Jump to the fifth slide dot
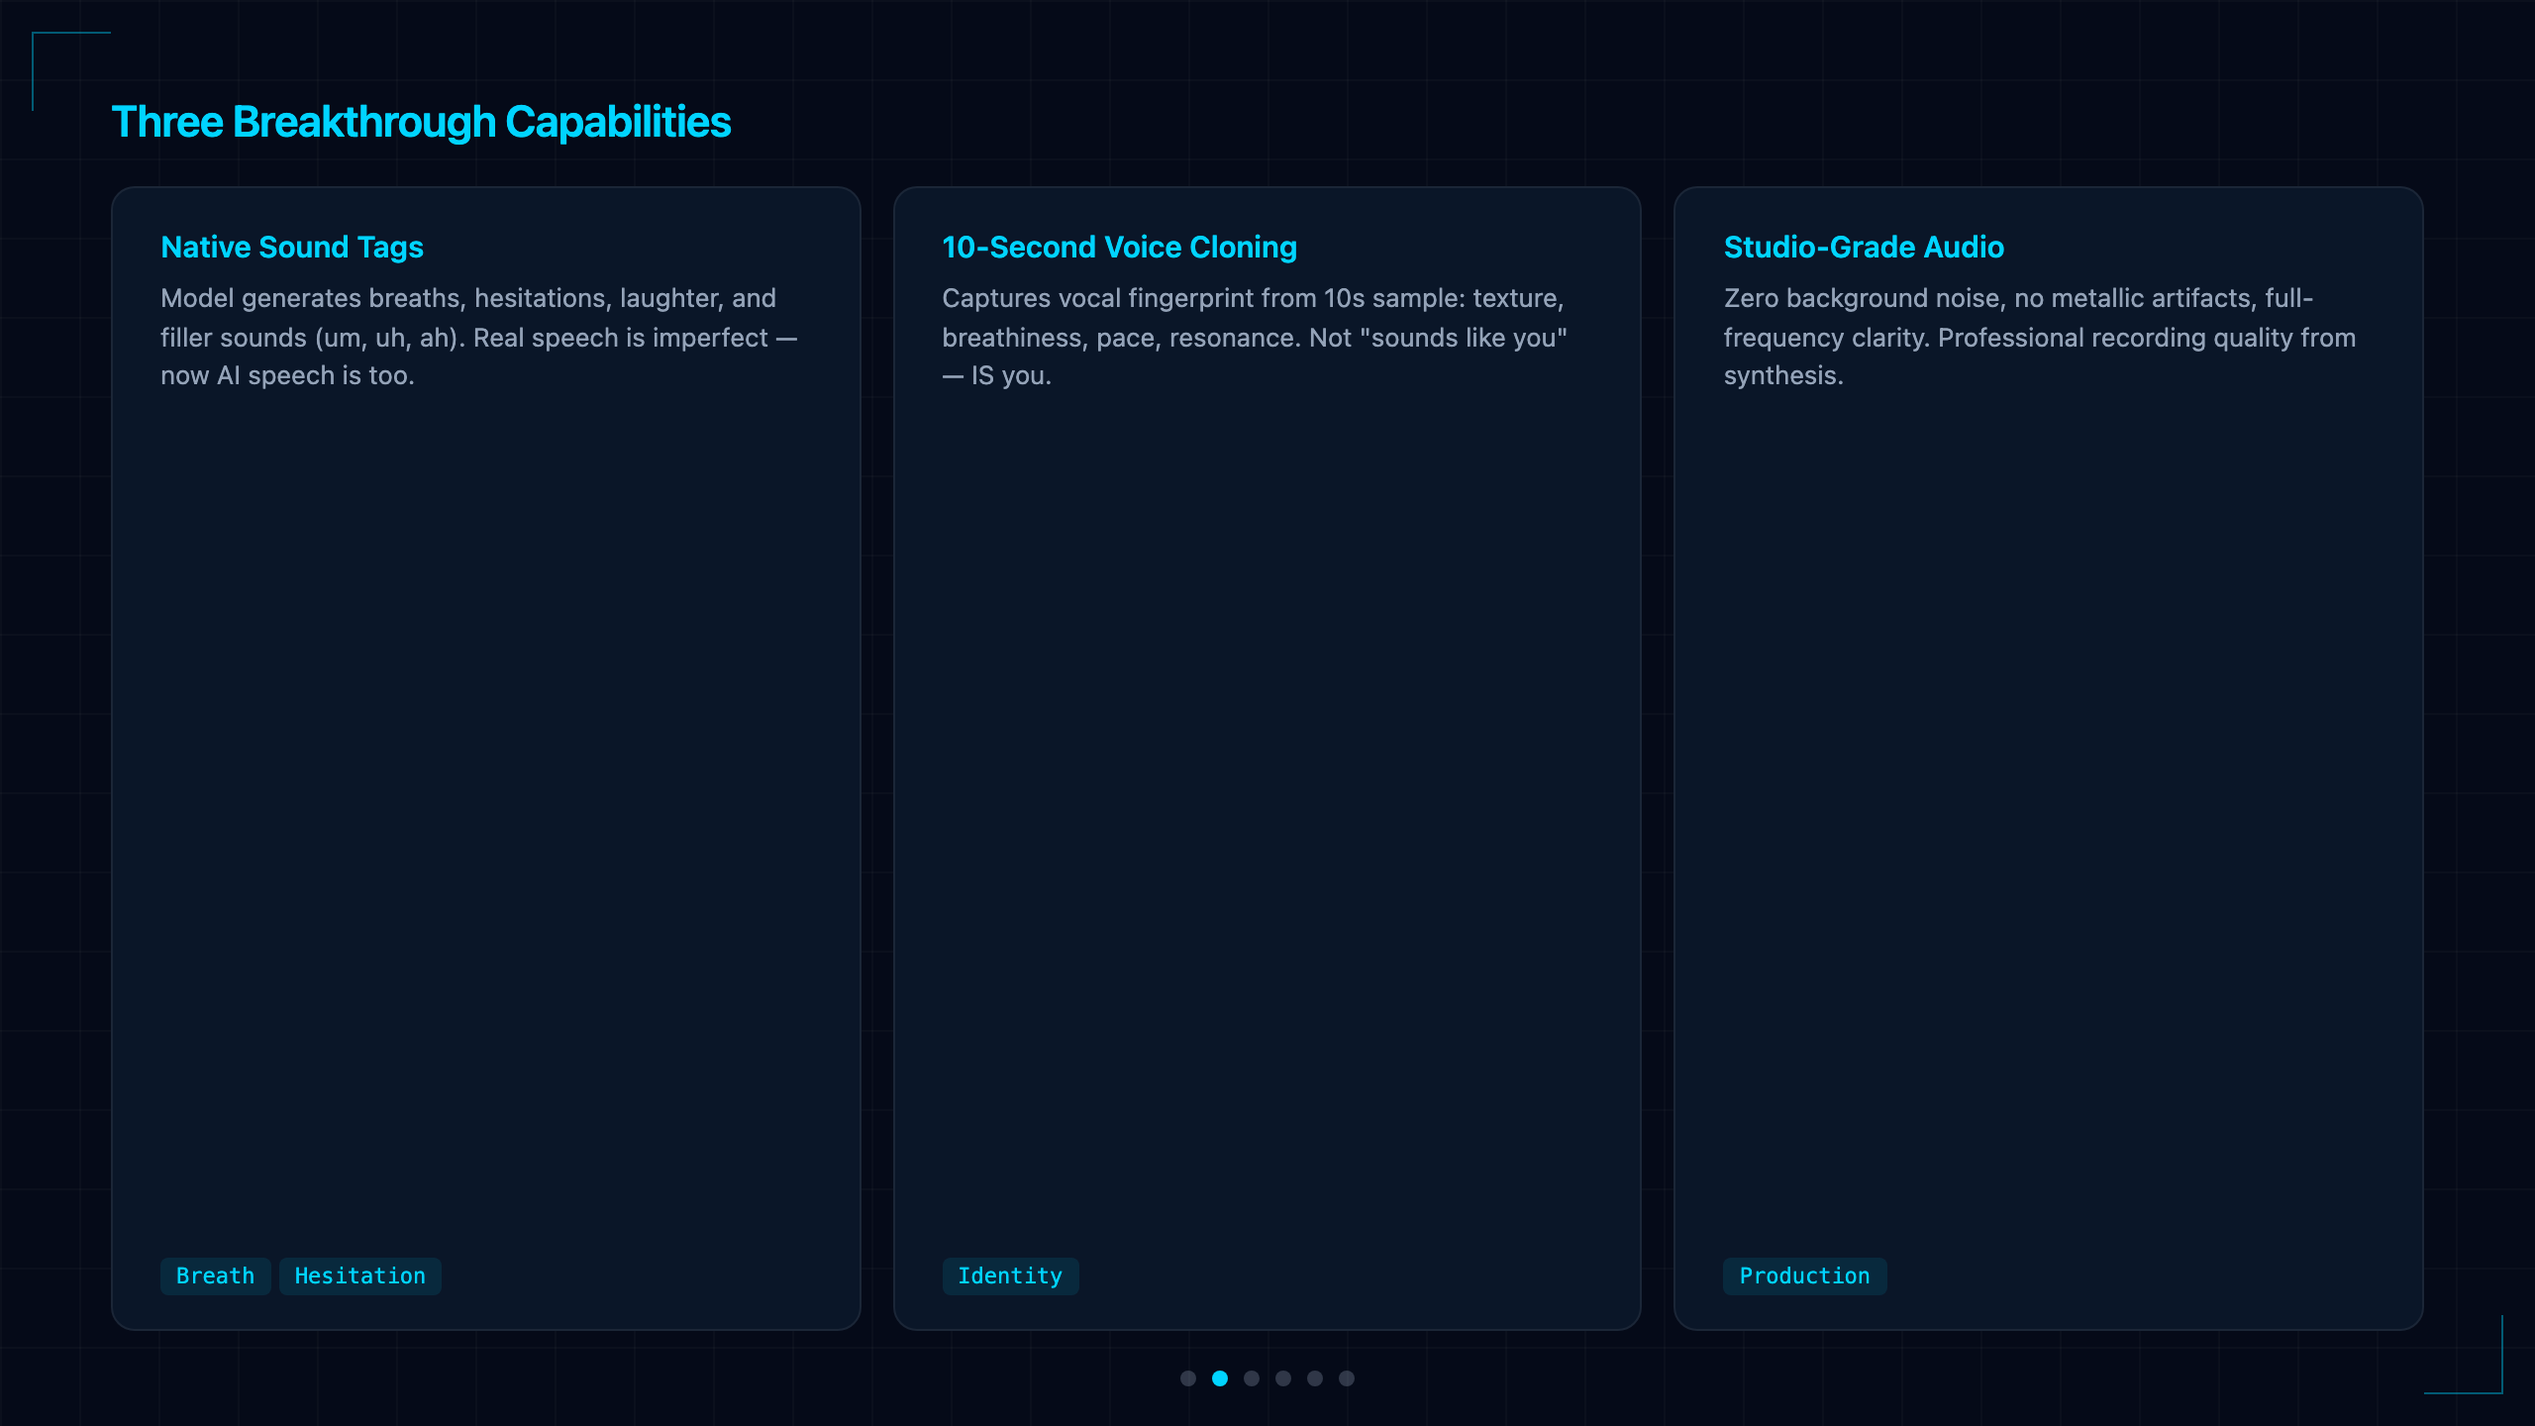The height and width of the screenshot is (1426, 2535). (1315, 1378)
